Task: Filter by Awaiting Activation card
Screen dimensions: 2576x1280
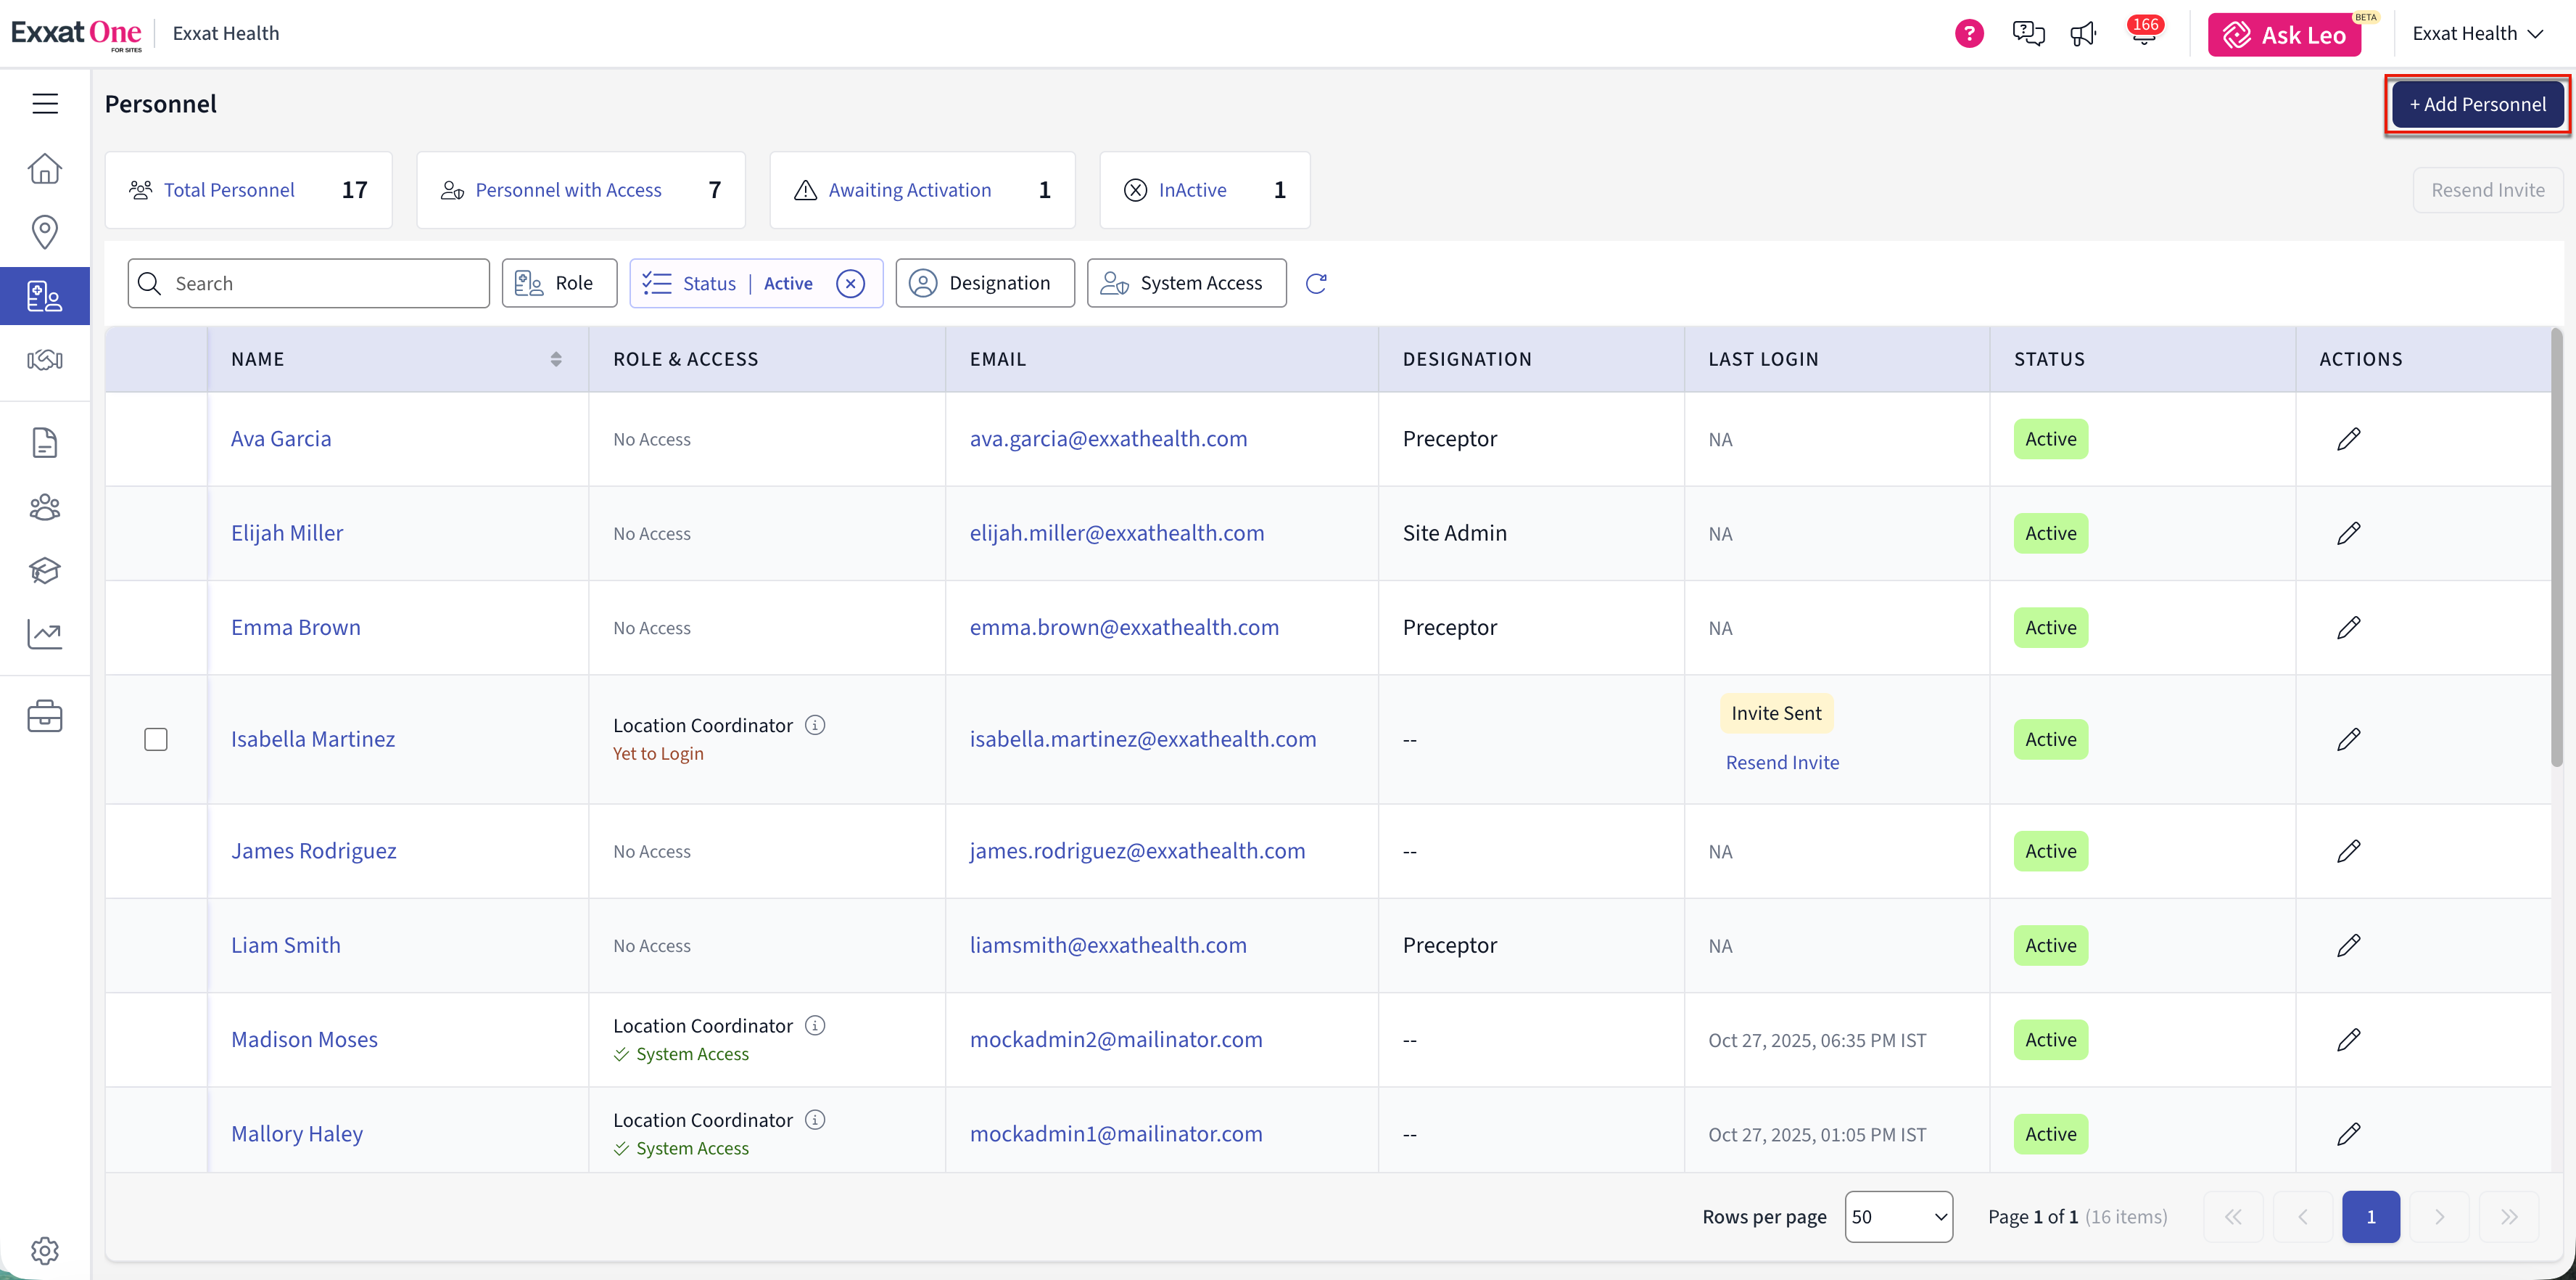Action: (922, 190)
